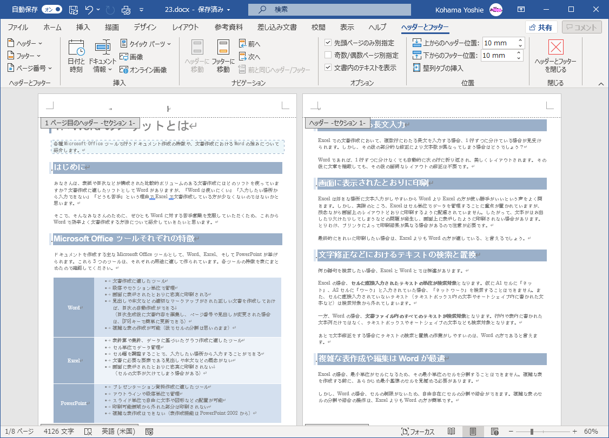
Task: Open the Quick Access Toolbar customize arrow
Action: point(141,10)
